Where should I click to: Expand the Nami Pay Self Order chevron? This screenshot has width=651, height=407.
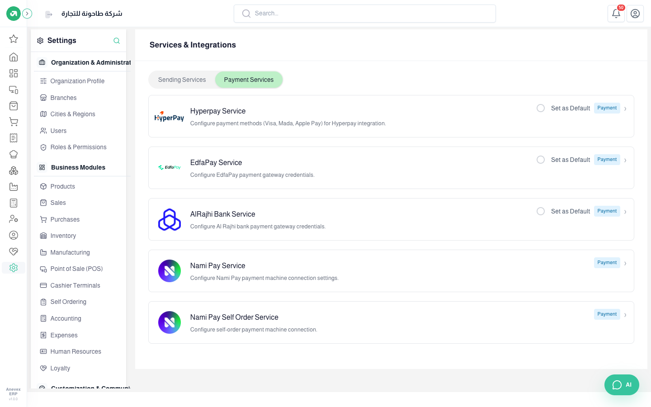(625, 315)
